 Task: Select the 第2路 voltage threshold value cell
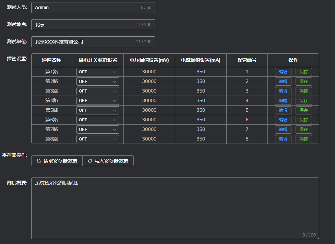click(x=149, y=82)
